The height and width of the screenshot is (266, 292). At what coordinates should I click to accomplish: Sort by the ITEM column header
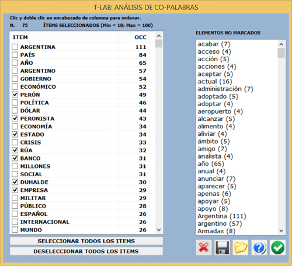click(64, 37)
